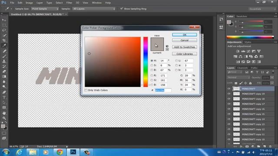278x156 pixels.
Task: Open the layer Opacity dropdown arrow
Action: pyautogui.click(x=272, y=78)
